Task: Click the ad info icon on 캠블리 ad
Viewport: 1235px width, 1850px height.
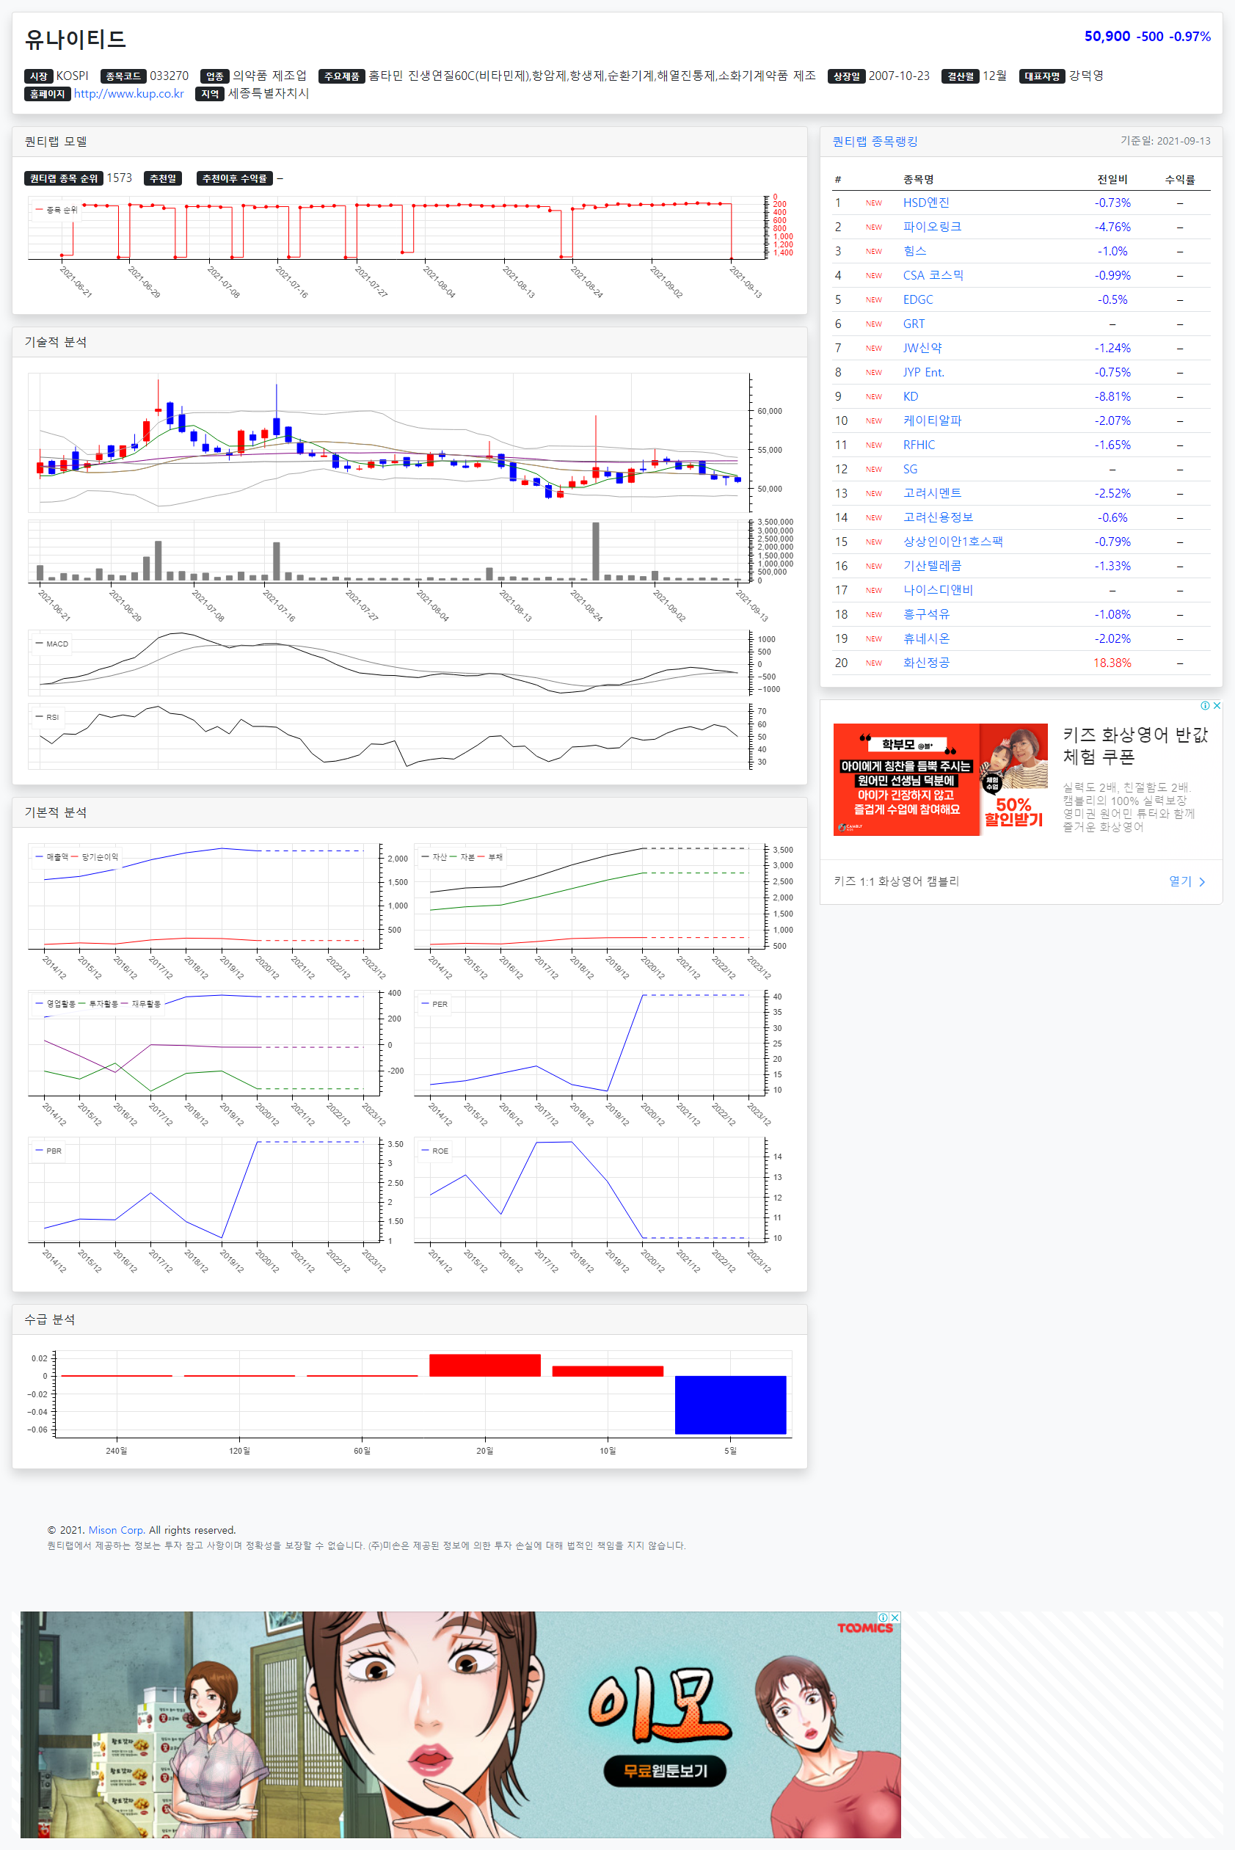Action: coord(1205,706)
